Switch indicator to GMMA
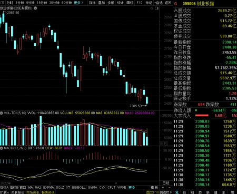 pyautogui.click(x=92, y=188)
